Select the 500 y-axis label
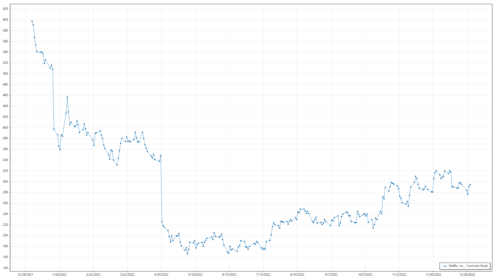The image size is (496, 279). click(5, 74)
